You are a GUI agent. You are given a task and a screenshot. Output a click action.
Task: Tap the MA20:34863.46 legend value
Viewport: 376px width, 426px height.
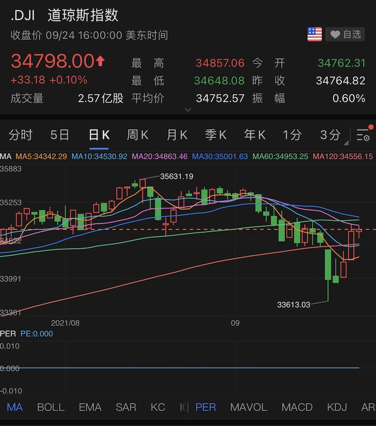click(x=160, y=157)
